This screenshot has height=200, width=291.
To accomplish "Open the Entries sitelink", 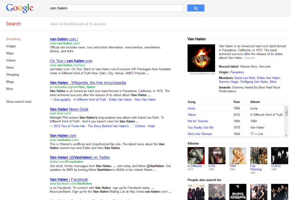I will [x=140, y=126].
